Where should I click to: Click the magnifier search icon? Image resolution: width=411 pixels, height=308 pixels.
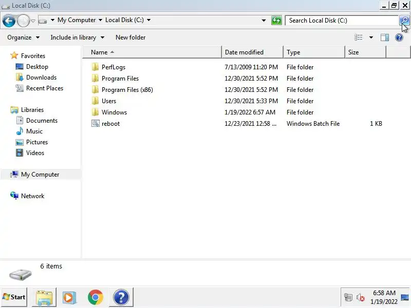point(404,20)
